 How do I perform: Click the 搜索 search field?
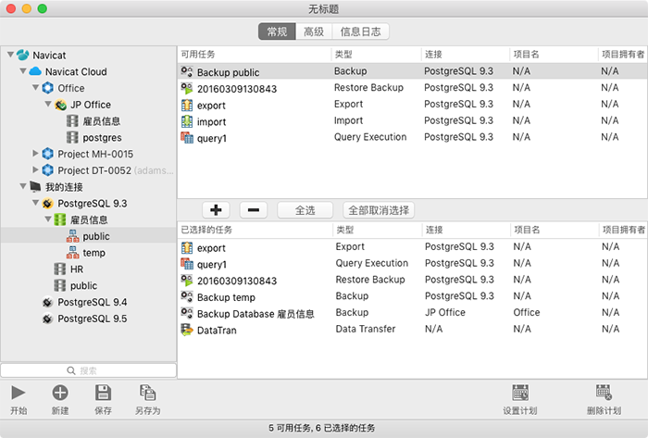pyautogui.click(x=89, y=370)
